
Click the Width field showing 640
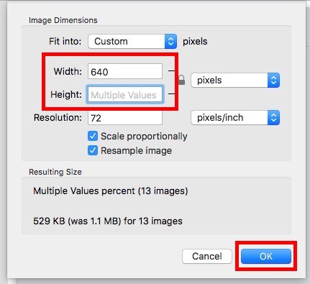click(x=125, y=71)
